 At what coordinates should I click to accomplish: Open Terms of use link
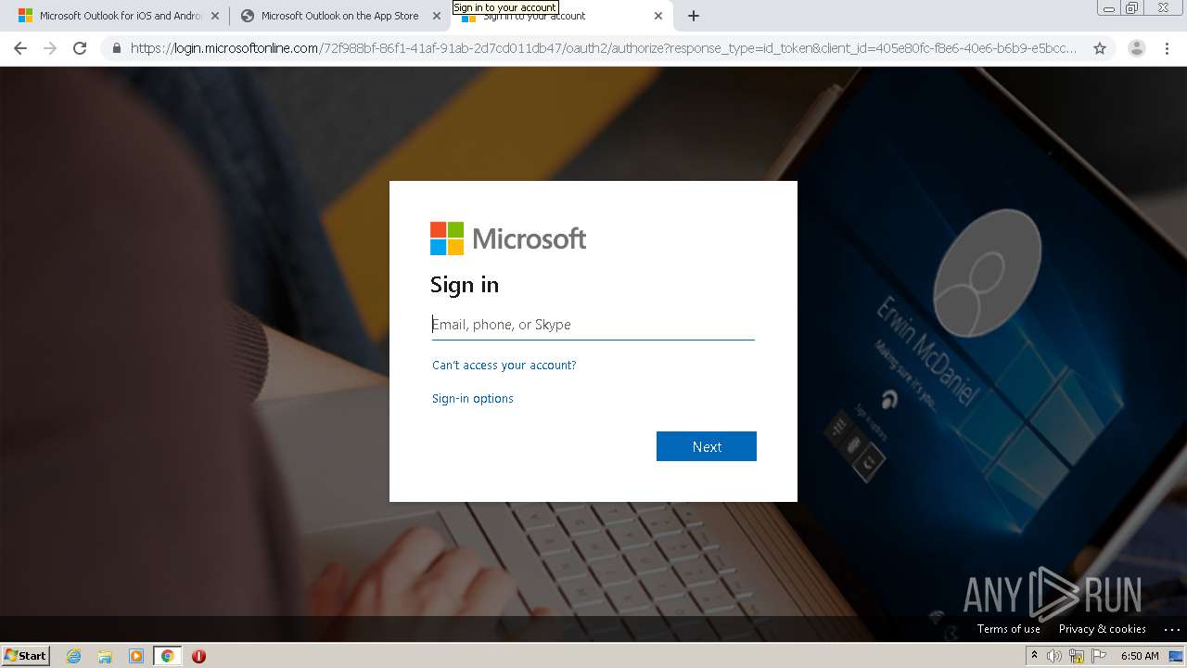[x=1008, y=628]
